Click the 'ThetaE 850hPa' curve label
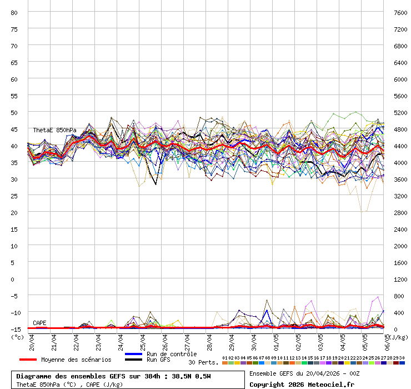This screenshot has width=411, height=389. point(54,130)
